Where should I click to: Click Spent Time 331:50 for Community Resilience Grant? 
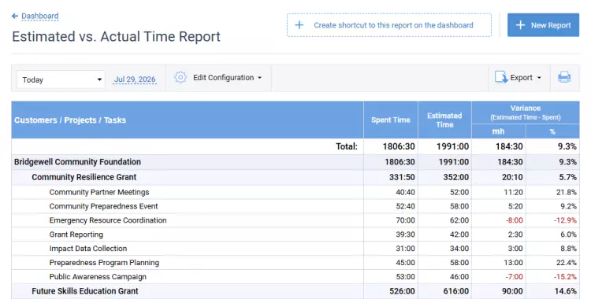(x=402, y=177)
